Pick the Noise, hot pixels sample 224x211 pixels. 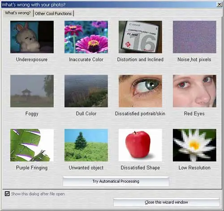click(x=194, y=37)
